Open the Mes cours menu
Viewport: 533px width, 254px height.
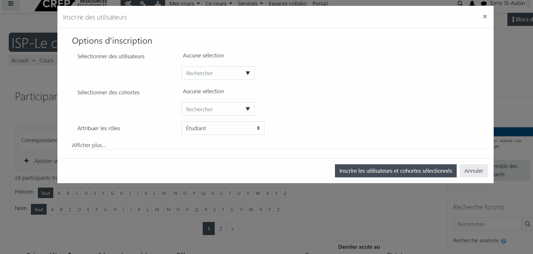(184, 3)
